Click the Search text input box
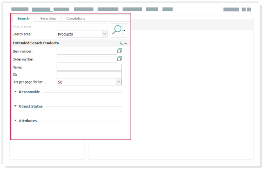This screenshot has width=264, height=170. click(x=82, y=27)
